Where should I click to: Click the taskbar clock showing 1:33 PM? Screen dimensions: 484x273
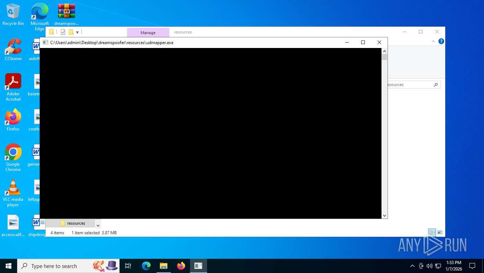[453, 266]
